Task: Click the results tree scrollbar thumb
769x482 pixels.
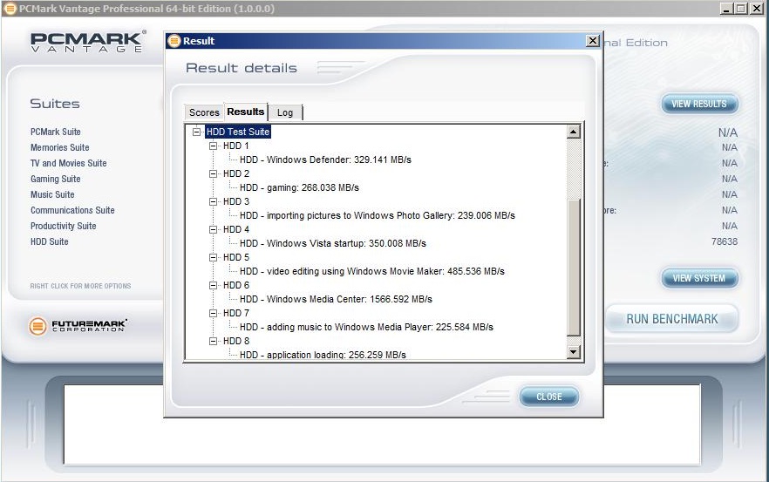Action: pyautogui.click(x=574, y=268)
